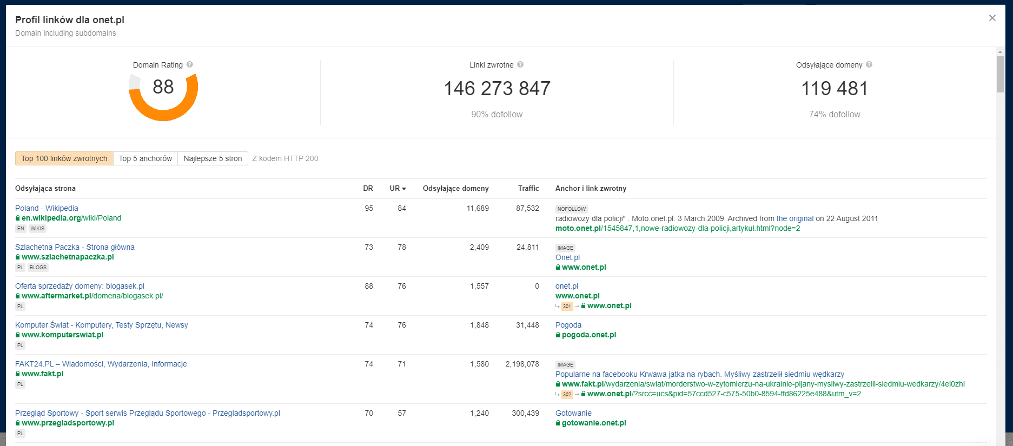
Task: Open Oferta sprzedaży domeny: blogasek.pl link
Action: point(80,286)
